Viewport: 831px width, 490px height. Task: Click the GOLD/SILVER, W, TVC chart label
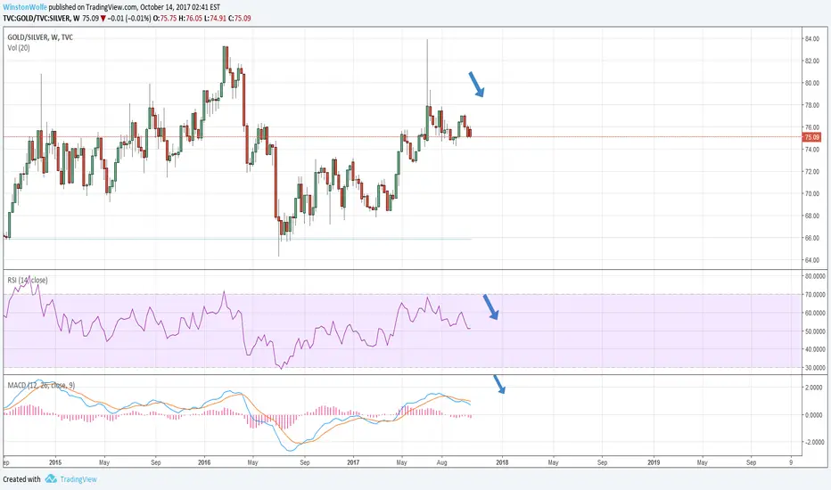point(40,37)
